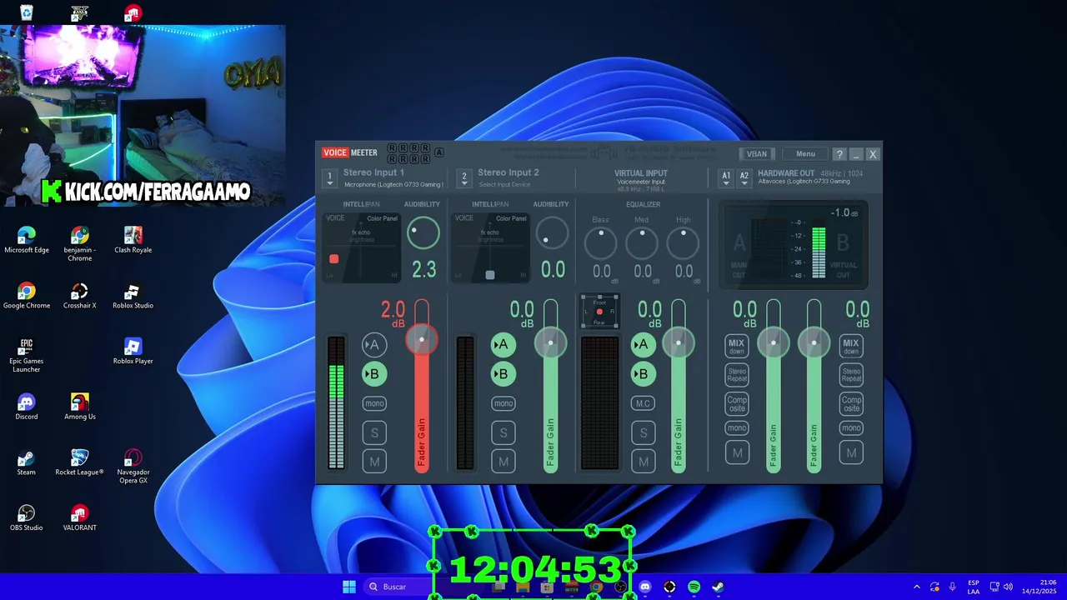Toggle bus B on Stereo Input 2
This screenshot has width=1067, height=600.
[x=503, y=374]
